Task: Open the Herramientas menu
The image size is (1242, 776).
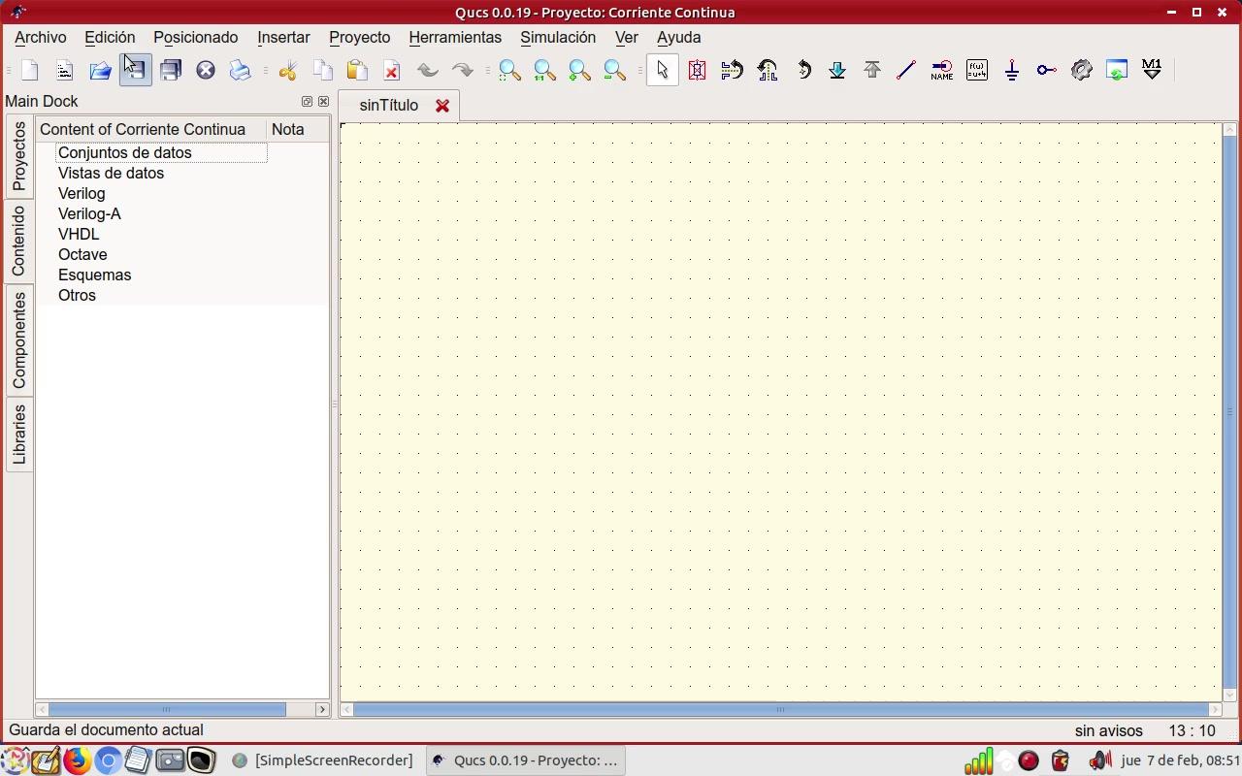Action: click(454, 37)
